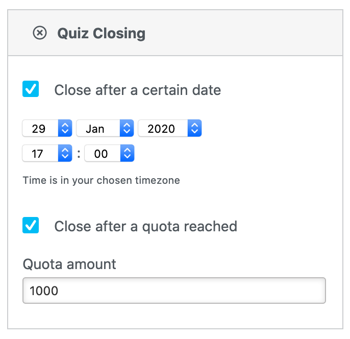The height and width of the screenshot is (339, 350).
Task: Click the blue arrows on the day selector
Action: 65,129
